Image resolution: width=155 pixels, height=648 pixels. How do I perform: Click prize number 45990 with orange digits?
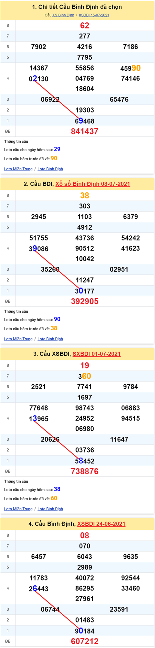click(130, 68)
